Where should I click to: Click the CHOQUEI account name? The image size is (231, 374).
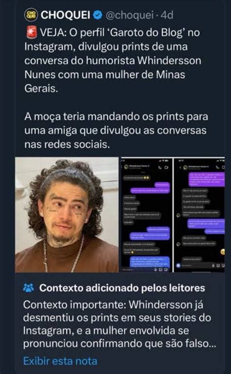click(x=65, y=15)
